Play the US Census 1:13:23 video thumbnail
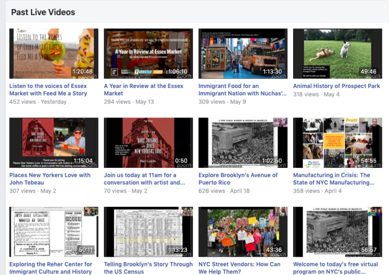The image size is (389, 275). point(148,232)
